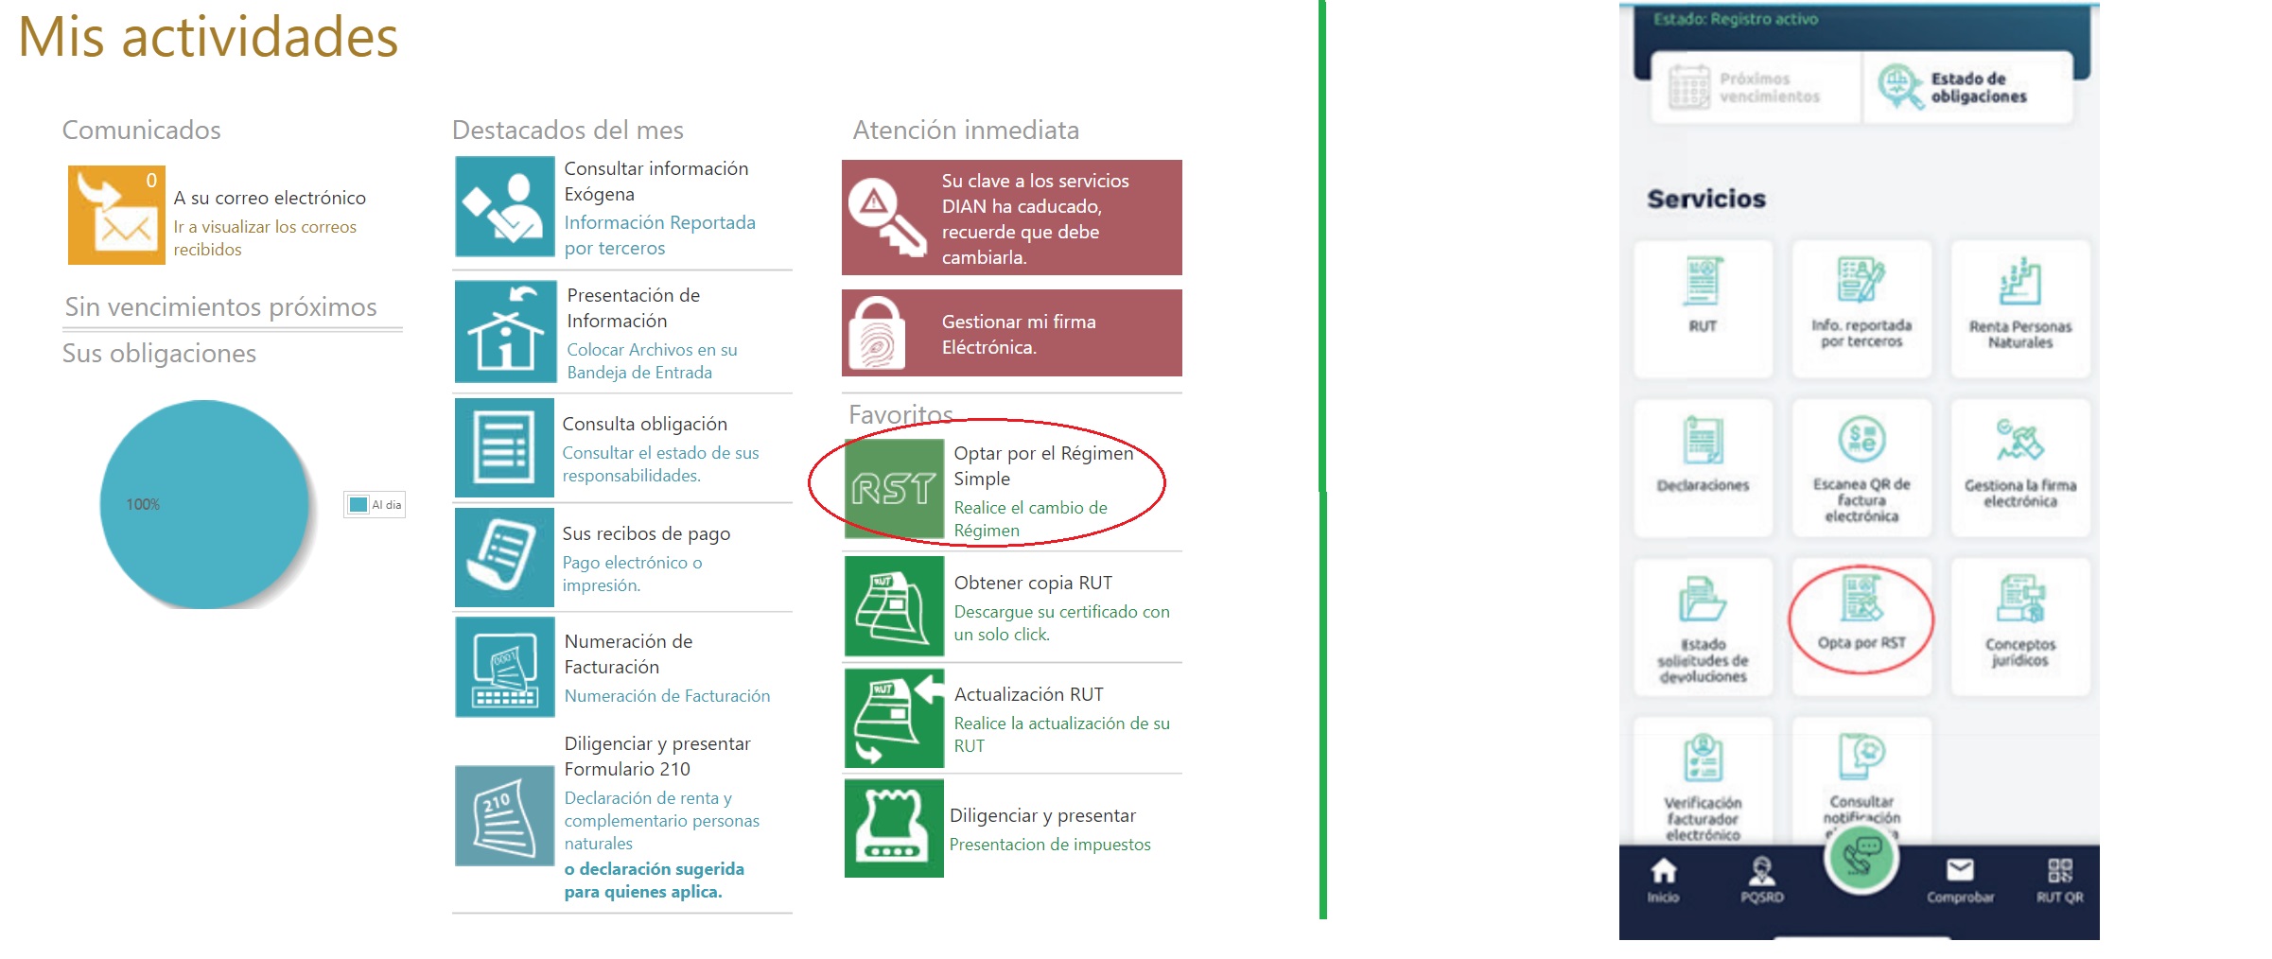Viewport: 2272px width, 959px height.
Task: Click the Obtener copia RUT icon
Action: (893, 606)
